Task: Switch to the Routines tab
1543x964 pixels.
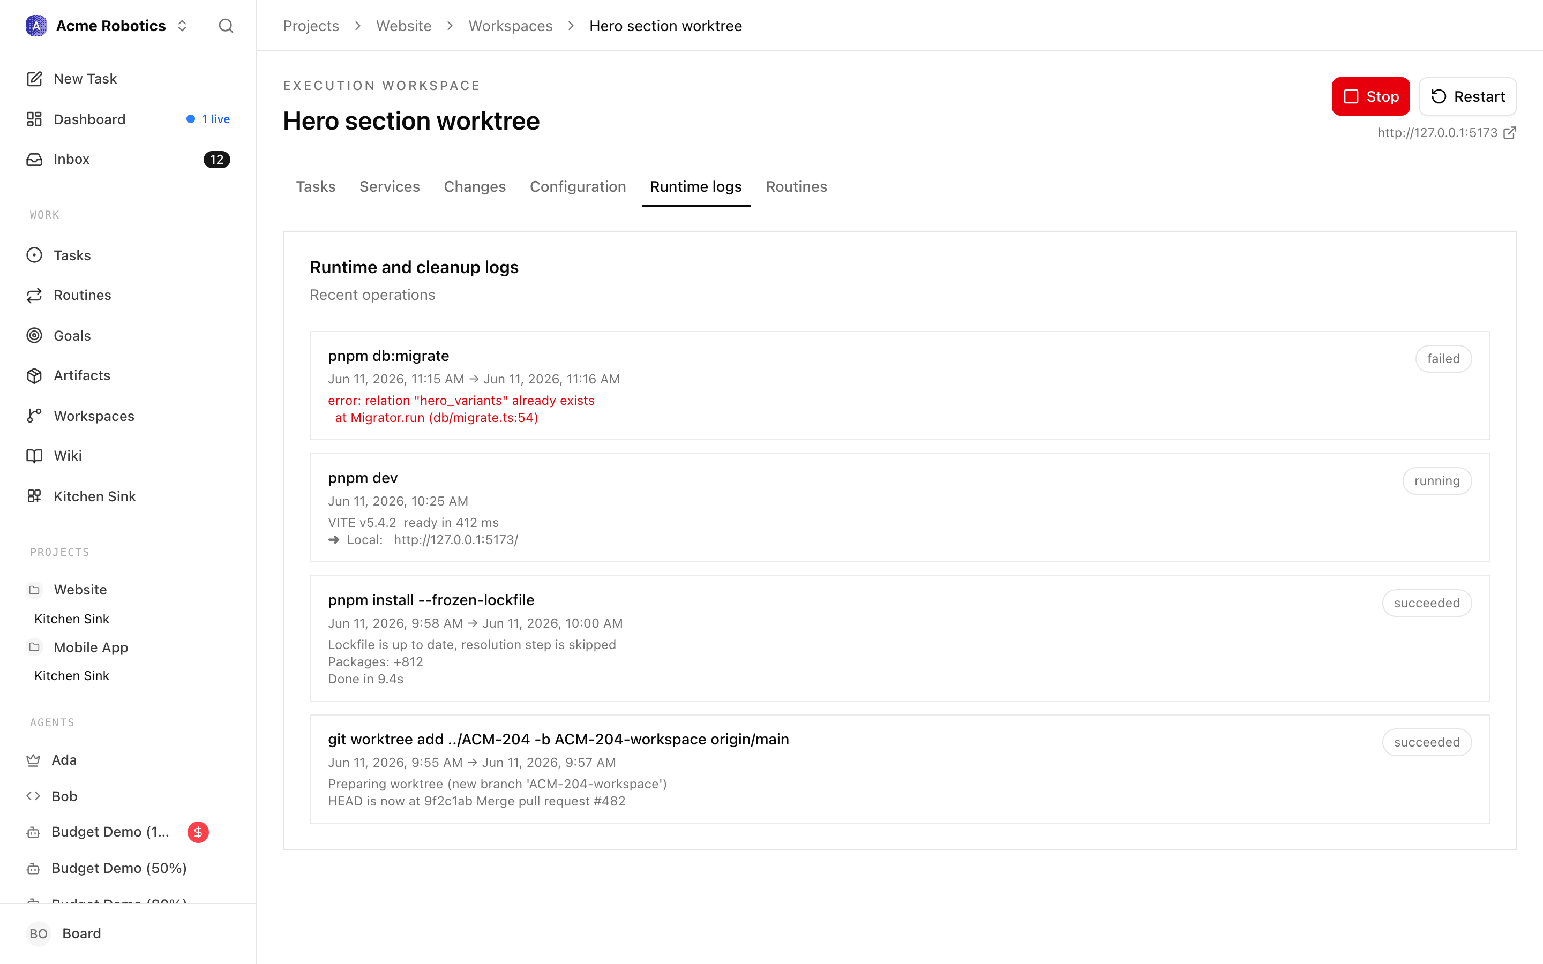Action: pos(796,187)
